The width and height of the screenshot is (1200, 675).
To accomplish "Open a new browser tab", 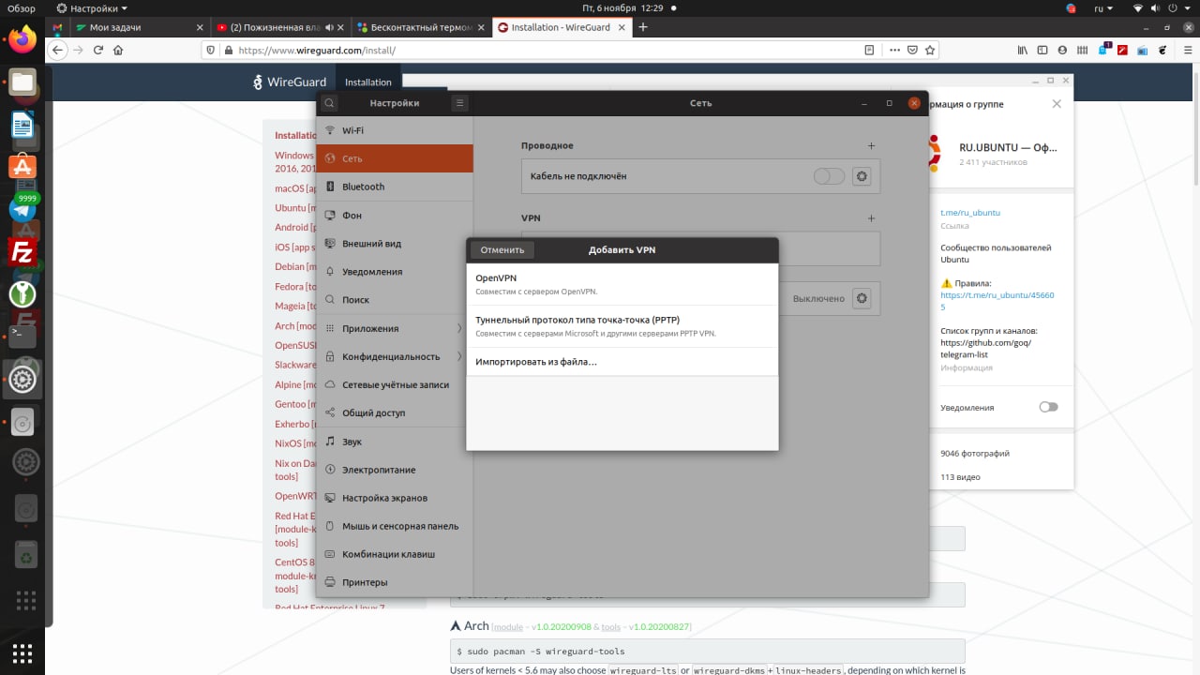I will [x=643, y=27].
